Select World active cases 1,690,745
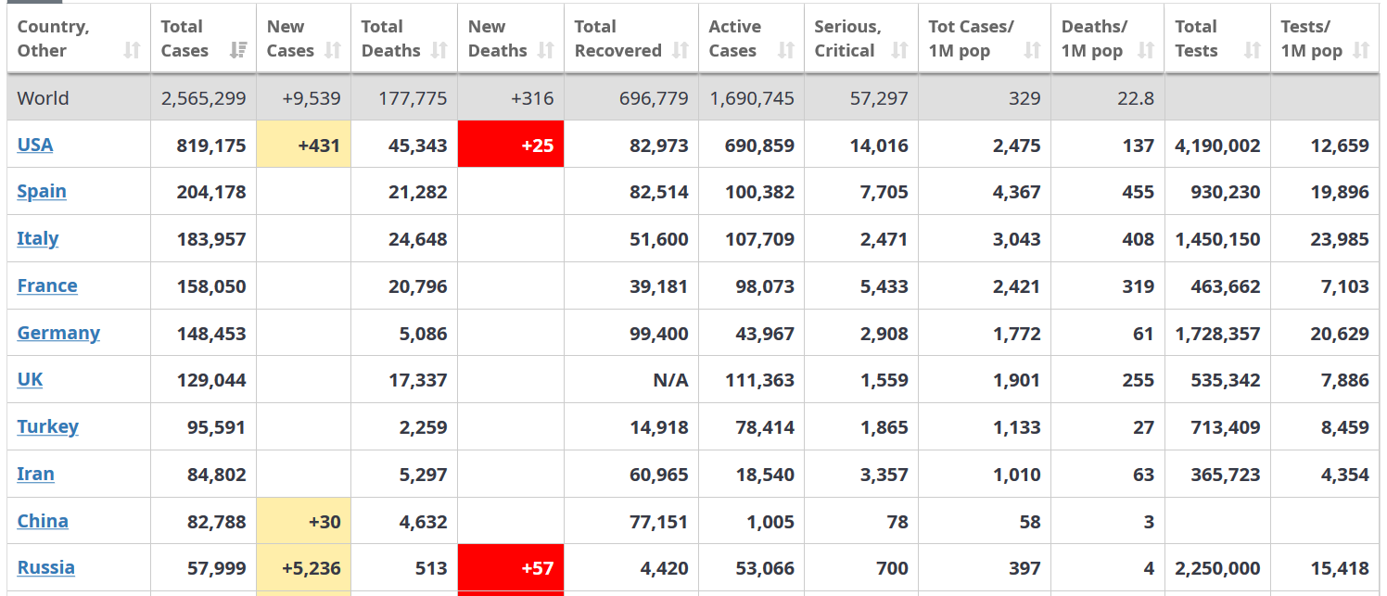Viewport: 1387px width, 596px height. coord(752,98)
